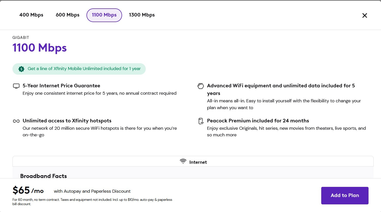
Task: Open the Xfinity Mobile Unlimited offer banner
Action: click(x=79, y=69)
